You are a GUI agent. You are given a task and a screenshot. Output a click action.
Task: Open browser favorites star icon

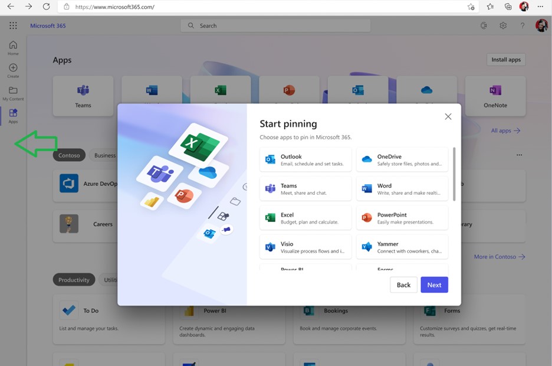(x=490, y=6)
